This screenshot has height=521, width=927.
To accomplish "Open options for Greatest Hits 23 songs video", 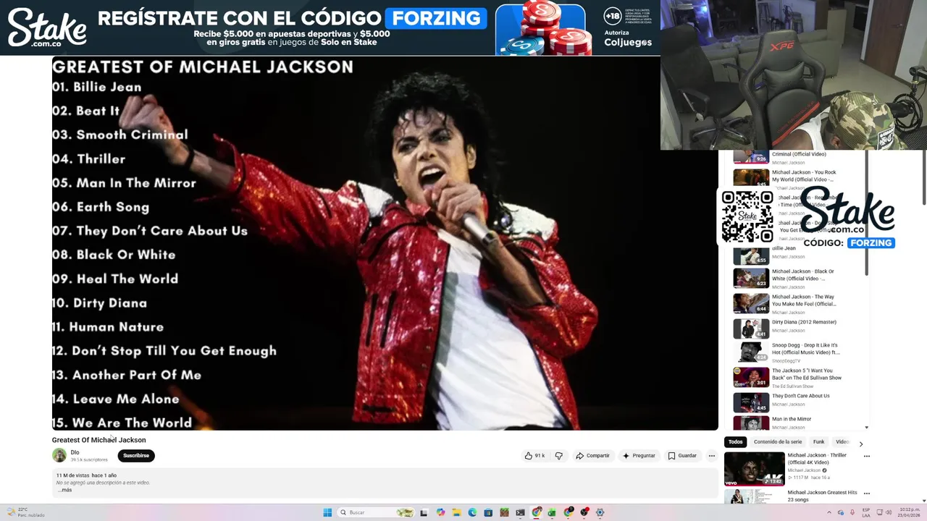I will pyautogui.click(x=866, y=494).
